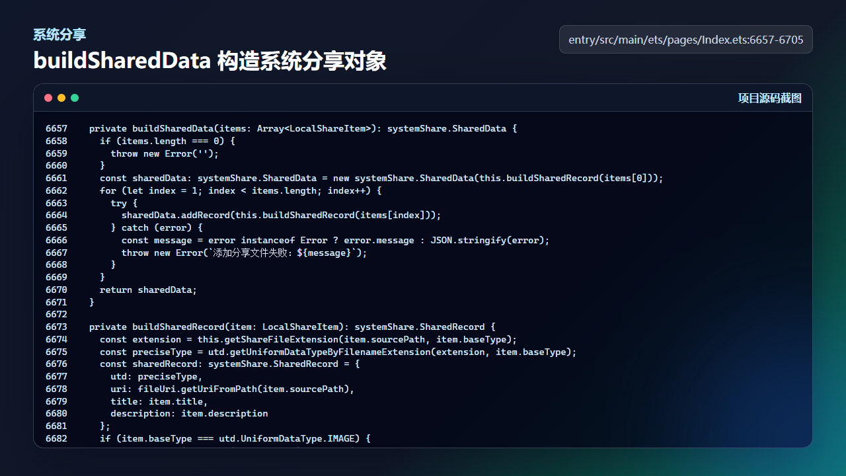The image size is (846, 476).
Task: Click the '} catch (error) {' line
Action: tap(157, 228)
